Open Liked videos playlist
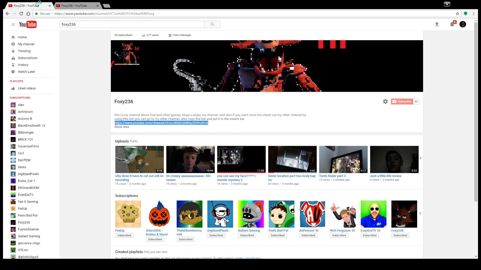481x270 pixels. [x=27, y=88]
